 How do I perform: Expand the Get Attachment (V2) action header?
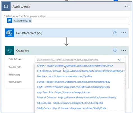point(66,33)
